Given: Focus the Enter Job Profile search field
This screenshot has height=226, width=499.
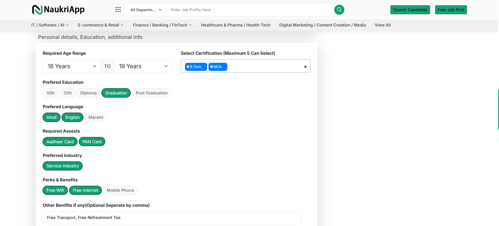Looking at the screenshot, I should tap(249, 10).
